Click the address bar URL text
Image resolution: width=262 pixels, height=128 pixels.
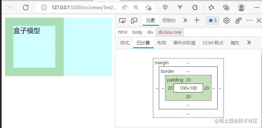(x=84, y=7)
